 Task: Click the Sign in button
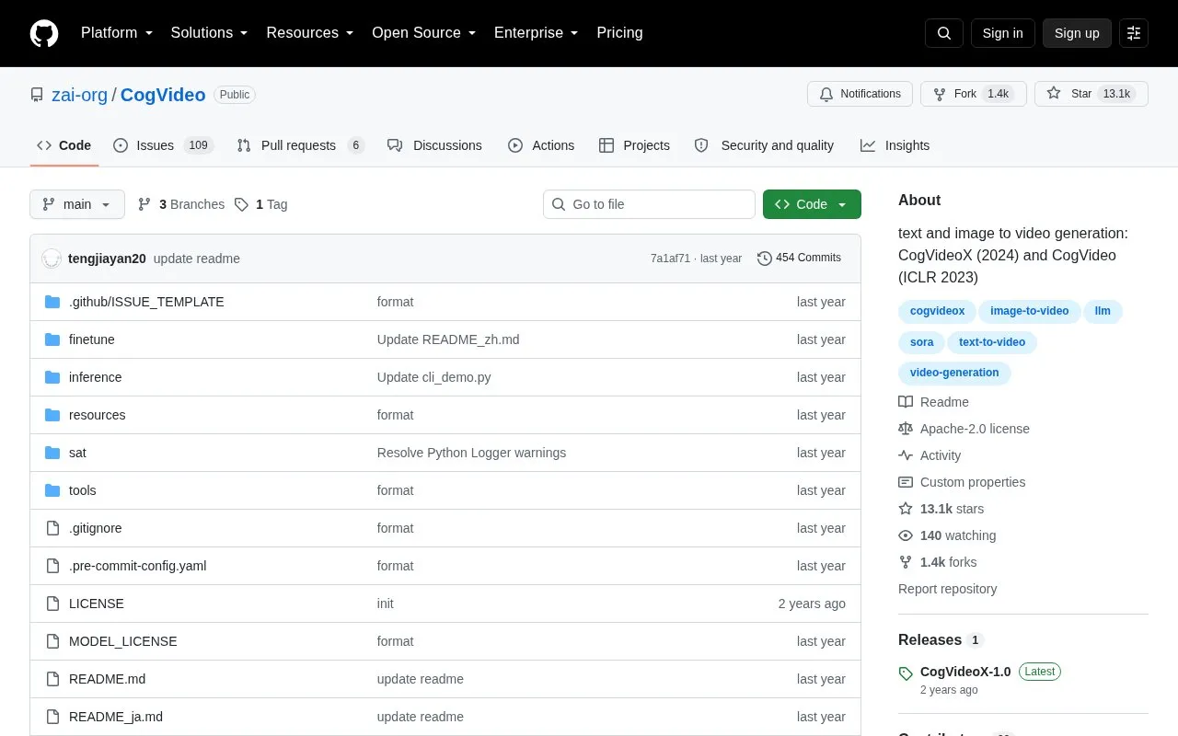1002,33
